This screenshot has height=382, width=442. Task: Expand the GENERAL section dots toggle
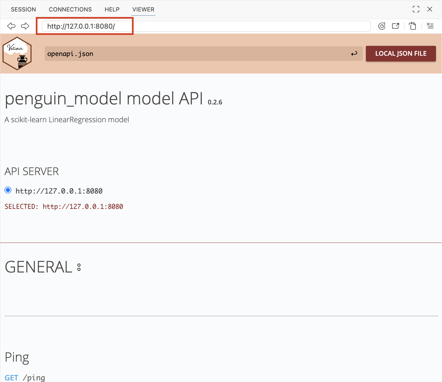[79, 267]
